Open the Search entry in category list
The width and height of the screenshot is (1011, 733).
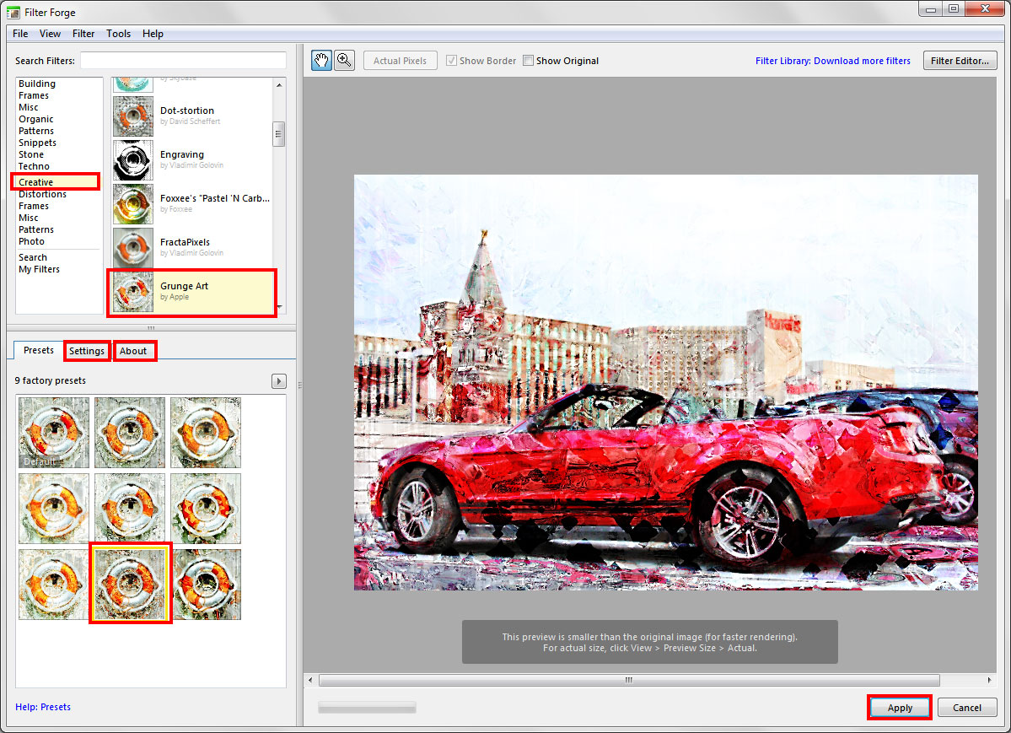(x=33, y=257)
